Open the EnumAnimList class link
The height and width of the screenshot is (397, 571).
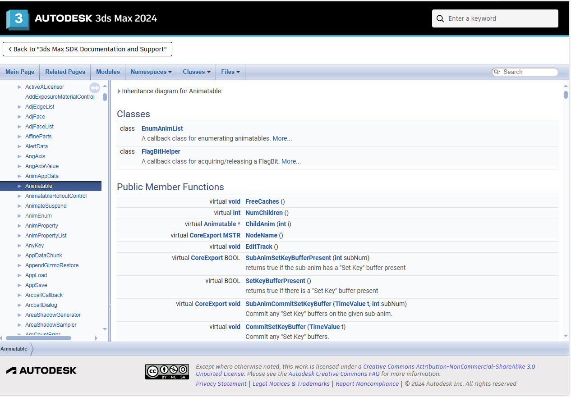[162, 128]
